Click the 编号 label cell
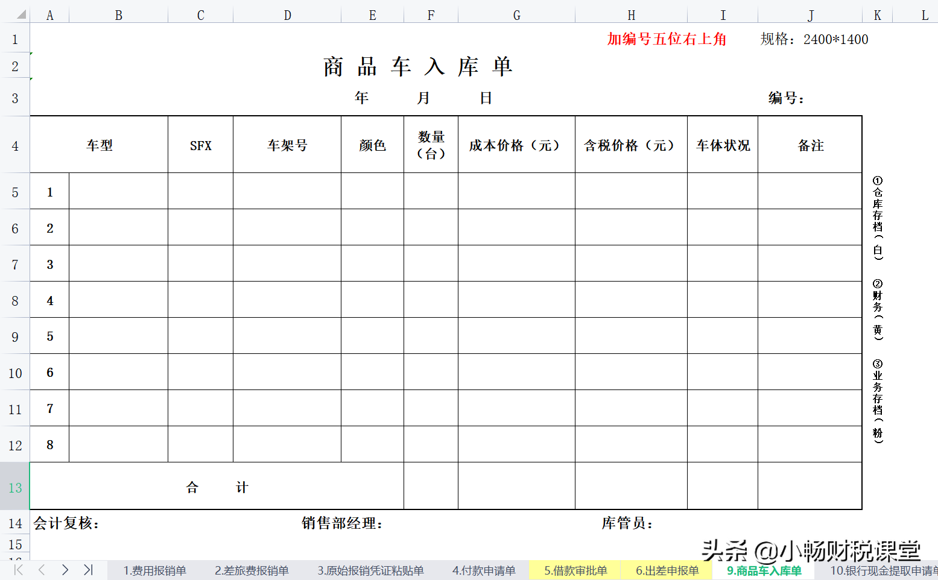The image size is (938, 580). [785, 98]
